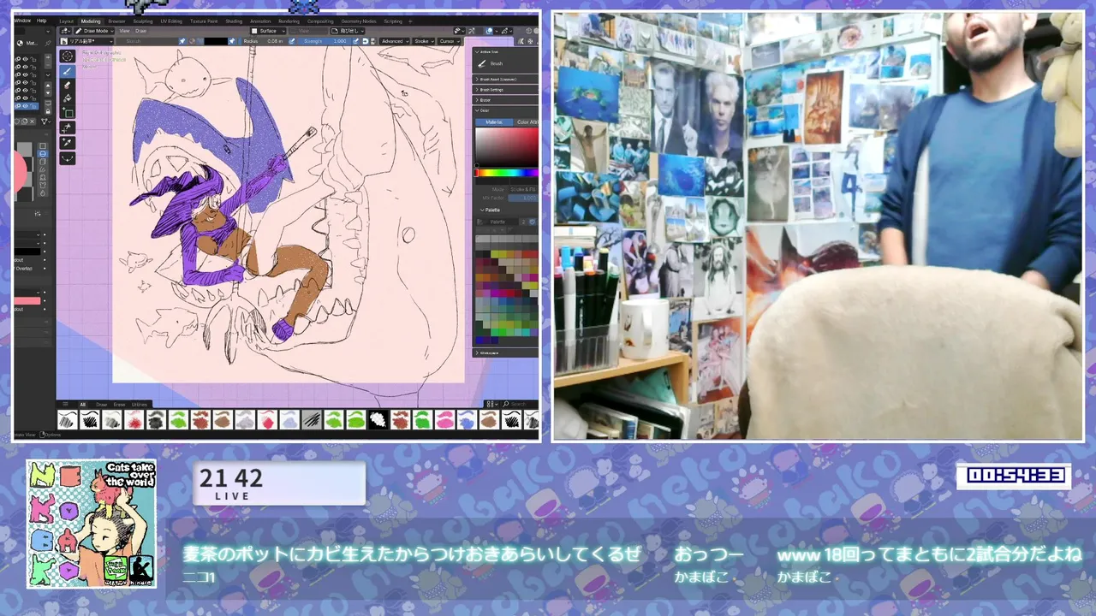1096x616 pixels.
Task: Select the Curve tool at toolbar bottom
Action: [67, 158]
